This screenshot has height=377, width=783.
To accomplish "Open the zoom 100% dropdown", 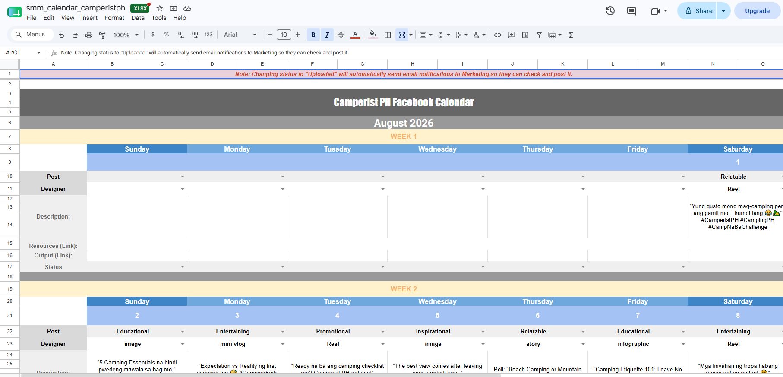I will tap(126, 35).
